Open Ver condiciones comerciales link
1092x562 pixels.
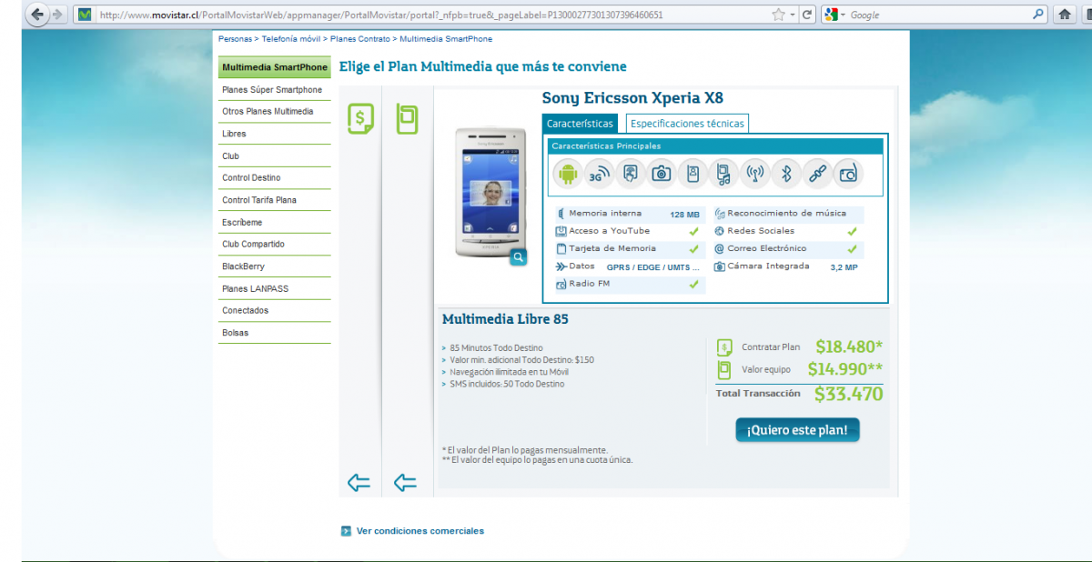(420, 531)
